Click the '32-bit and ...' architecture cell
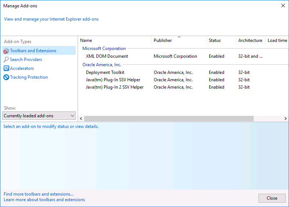The image size is (289, 207). 250,56
